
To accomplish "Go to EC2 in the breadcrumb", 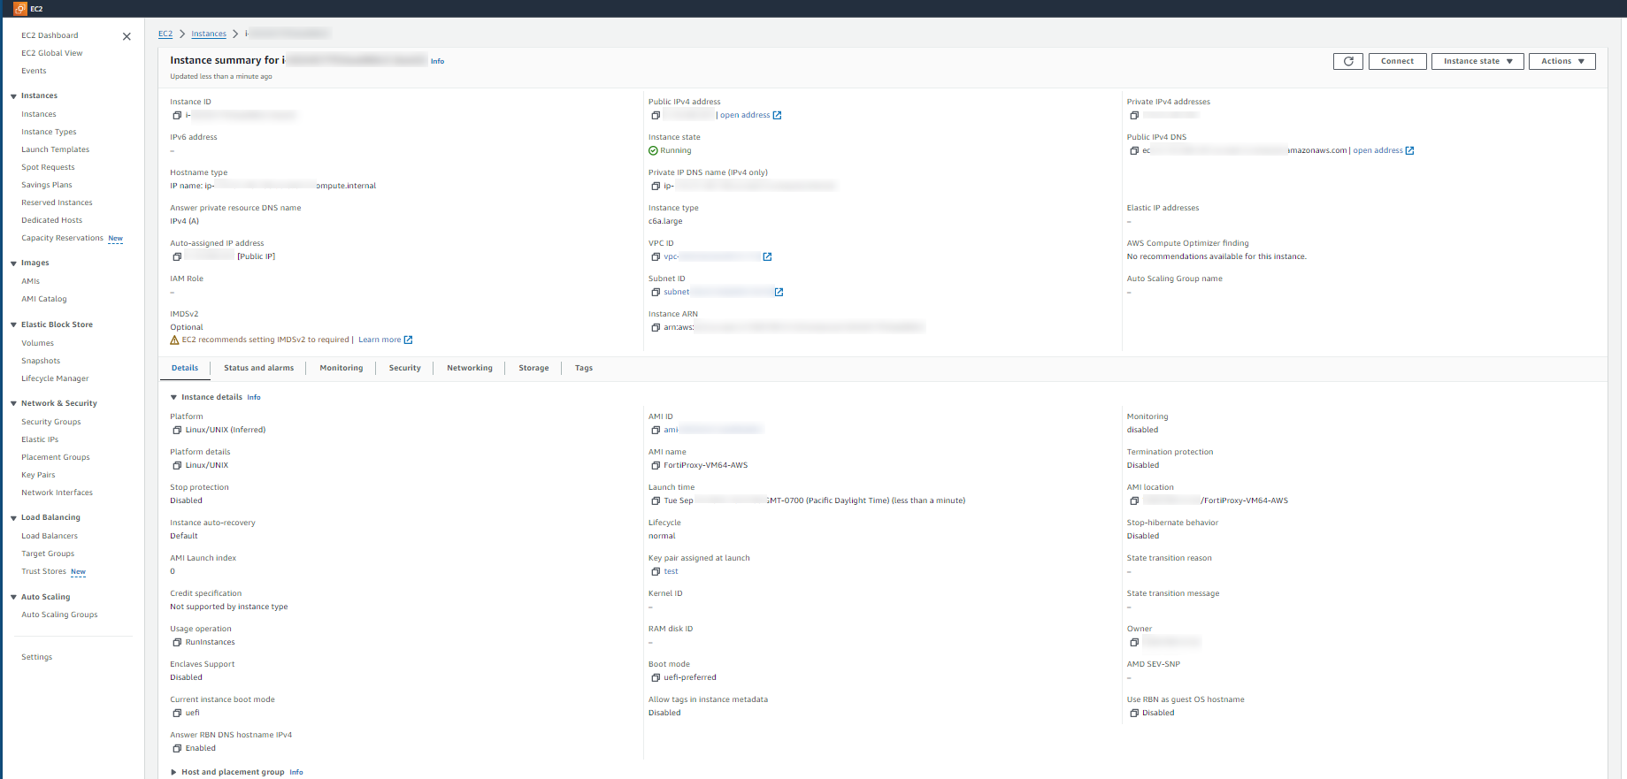I will coord(165,34).
